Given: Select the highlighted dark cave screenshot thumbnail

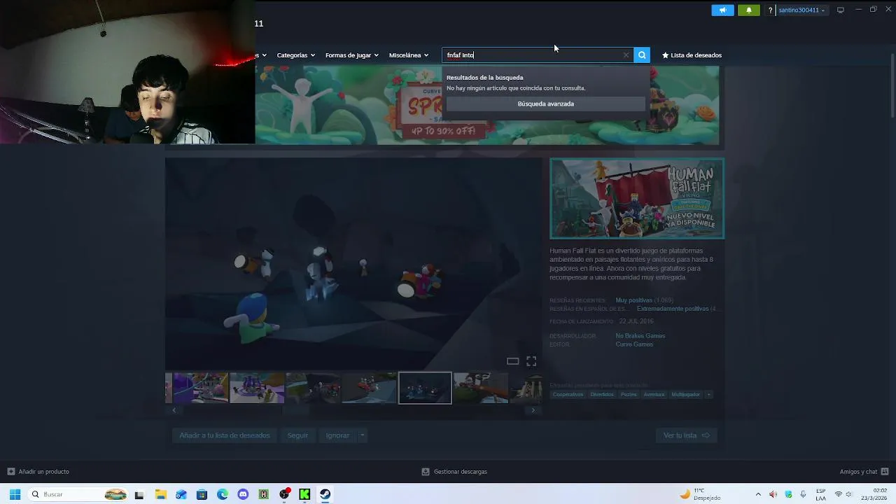Looking at the screenshot, I should (x=425, y=388).
